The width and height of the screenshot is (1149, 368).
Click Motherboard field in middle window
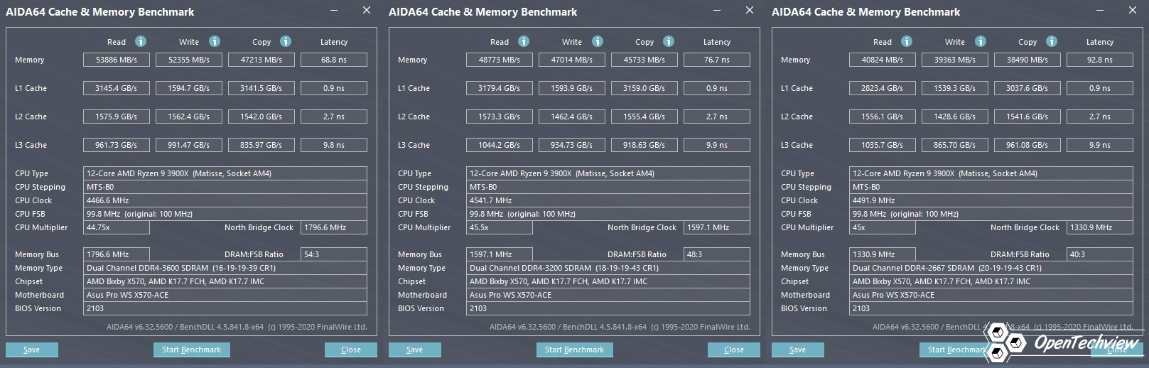click(x=608, y=295)
